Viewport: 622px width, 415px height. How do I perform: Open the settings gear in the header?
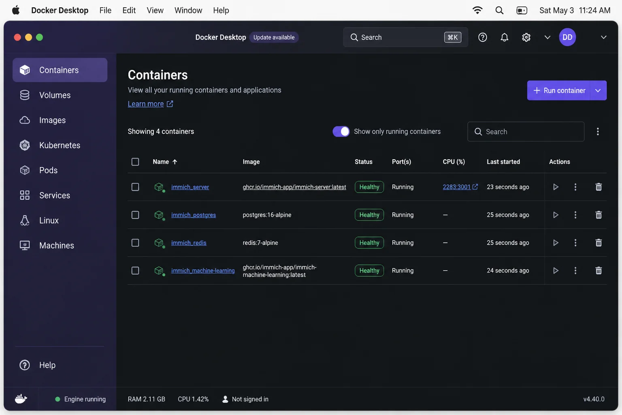tap(526, 37)
